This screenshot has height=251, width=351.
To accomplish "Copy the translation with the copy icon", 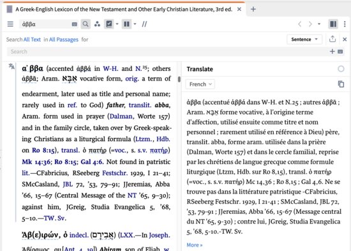I will point(341,84).
